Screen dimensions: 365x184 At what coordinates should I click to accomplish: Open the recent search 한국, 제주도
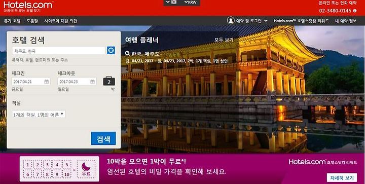[x=145, y=54]
